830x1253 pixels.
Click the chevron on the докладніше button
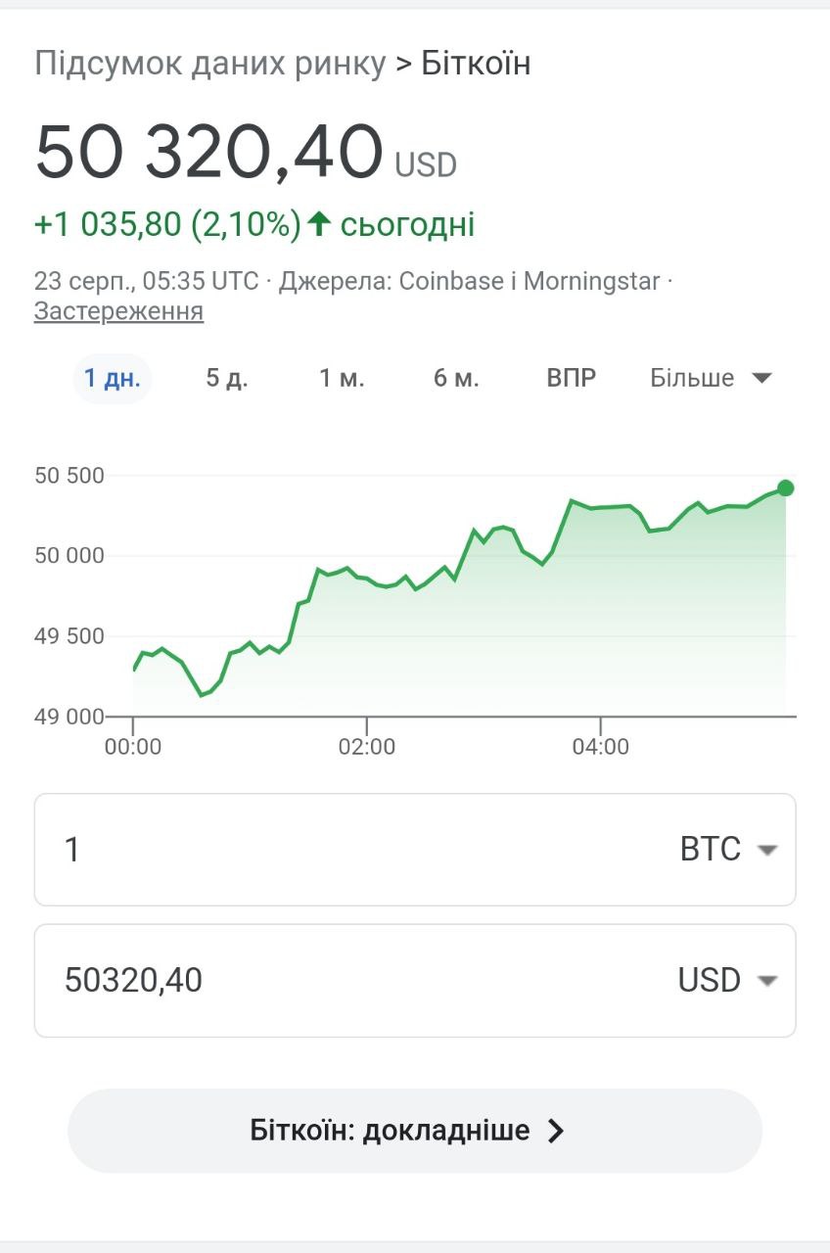(556, 1131)
